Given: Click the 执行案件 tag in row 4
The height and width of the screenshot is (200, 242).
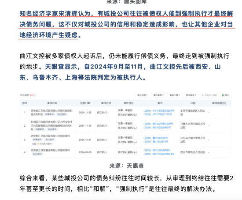Looking at the screenshot, I should [x=37, y=154].
